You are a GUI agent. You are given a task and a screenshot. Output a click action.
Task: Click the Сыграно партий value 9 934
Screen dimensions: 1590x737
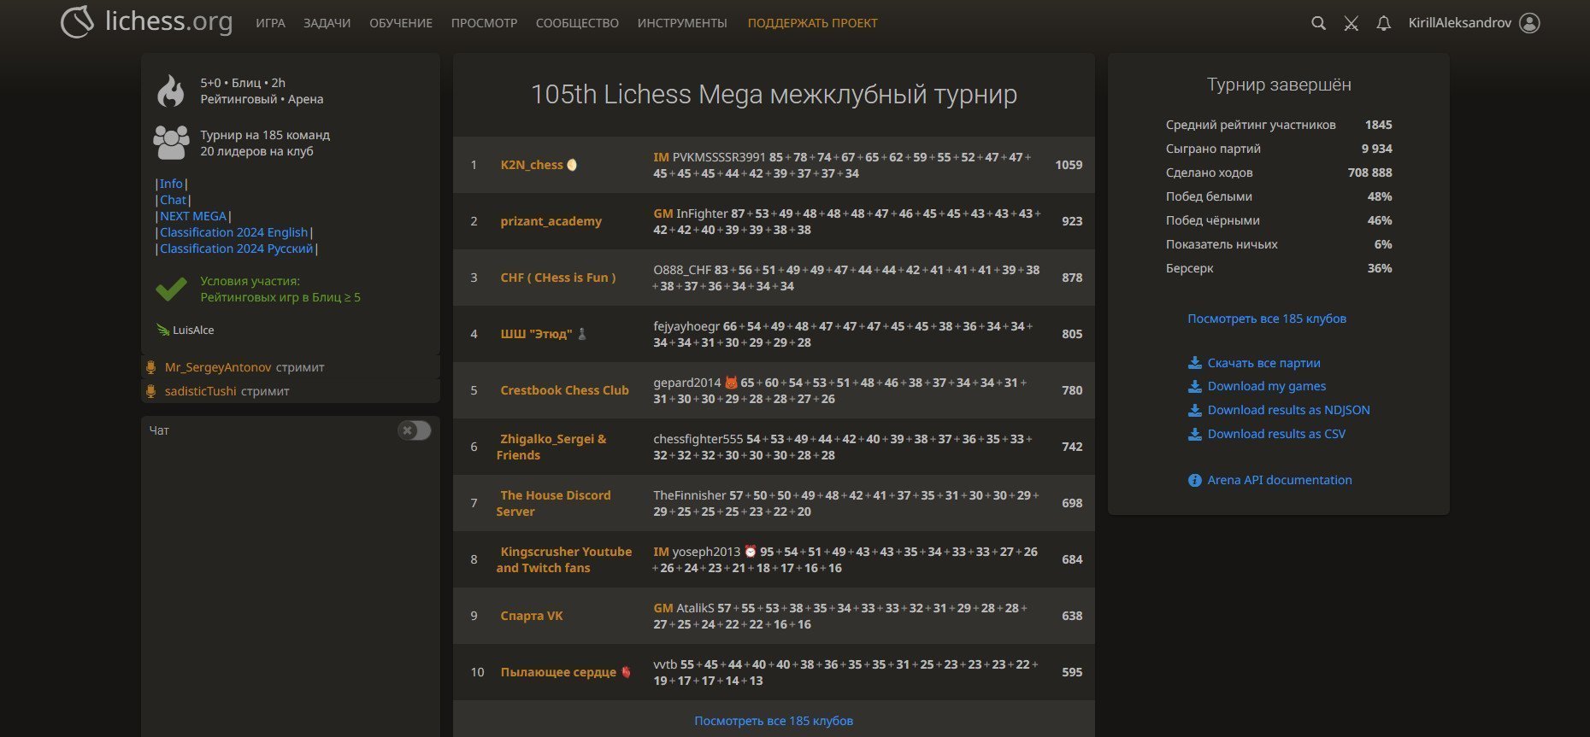pyautogui.click(x=1376, y=149)
